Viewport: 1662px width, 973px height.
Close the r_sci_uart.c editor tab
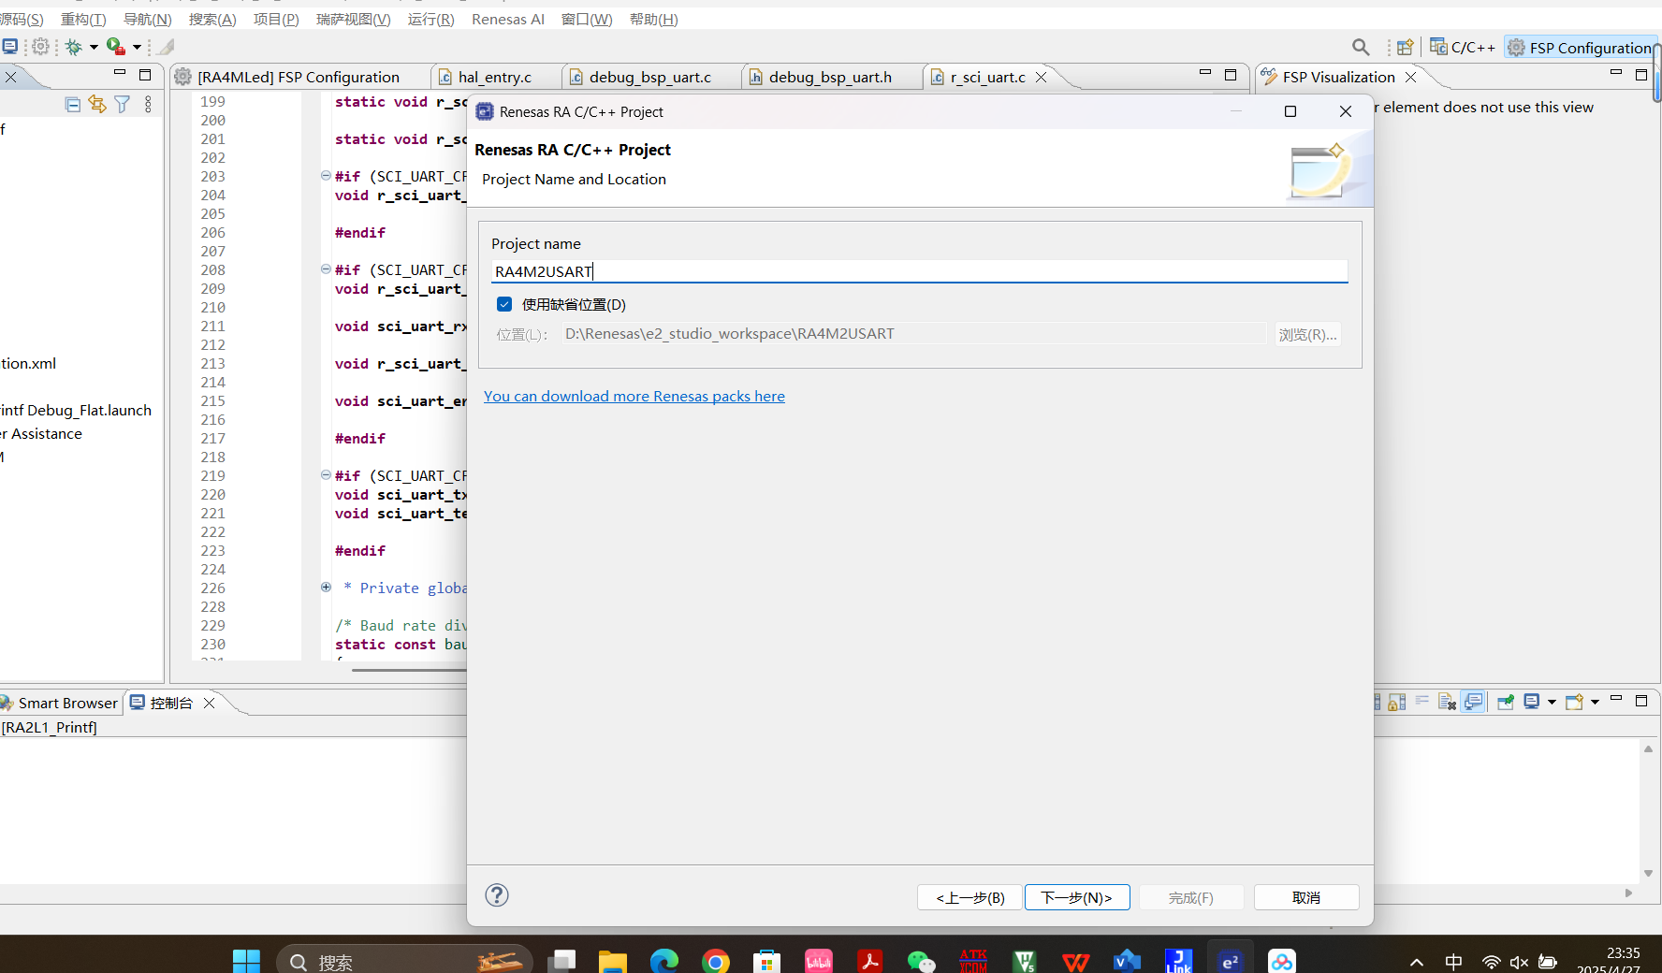(1041, 77)
